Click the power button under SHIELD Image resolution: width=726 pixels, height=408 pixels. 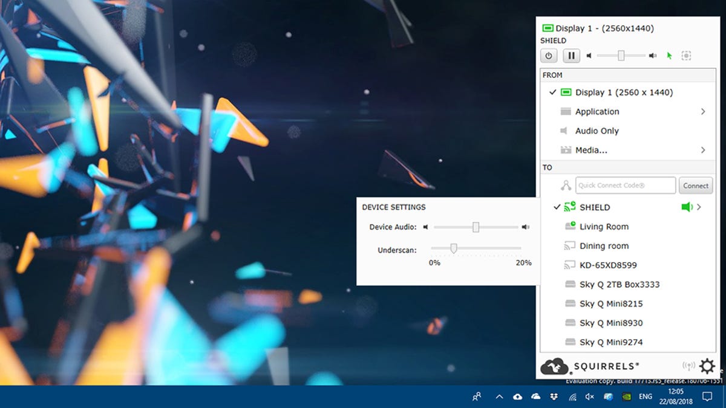point(549,56)
